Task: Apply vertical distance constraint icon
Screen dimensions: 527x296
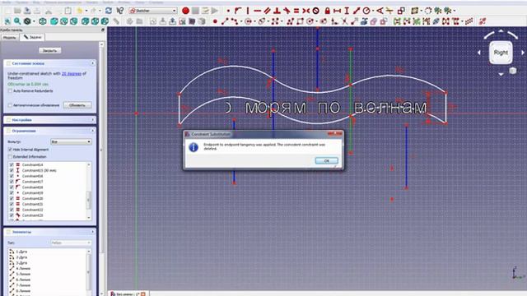Action: point(347,11)
